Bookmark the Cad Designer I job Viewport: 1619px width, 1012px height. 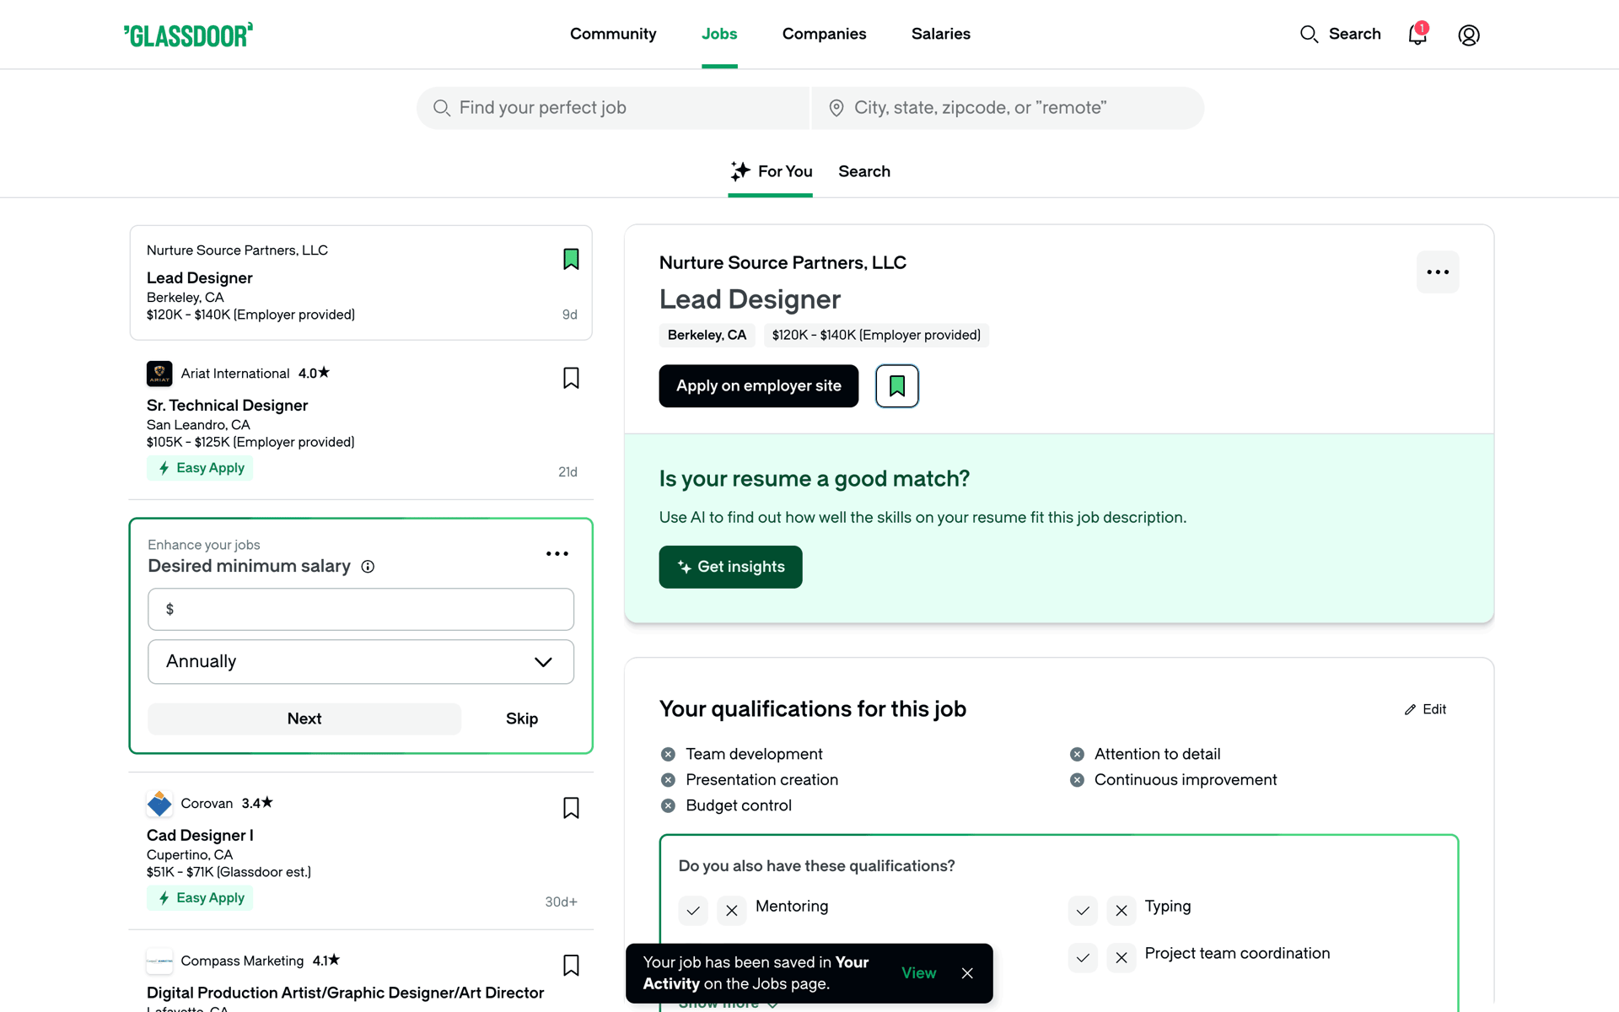(x=571, y=808)
